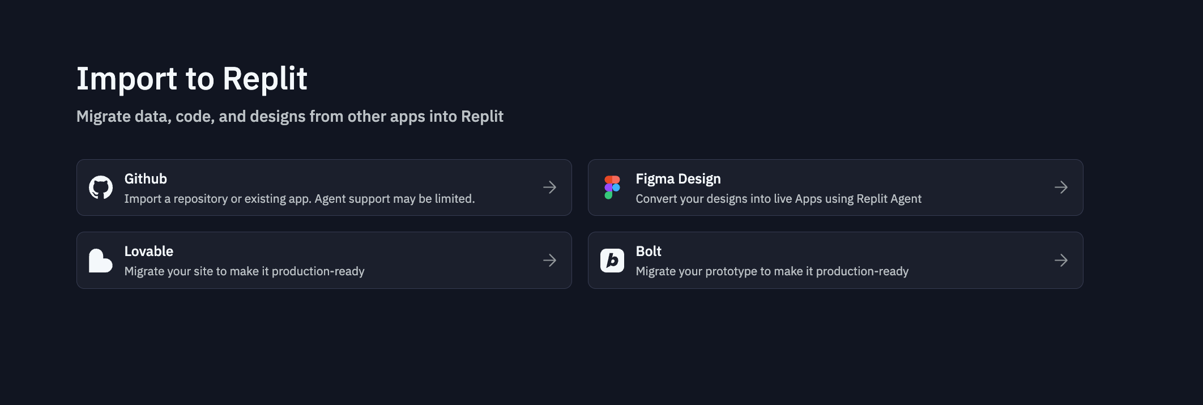Click 'Convert your designs into live Apps' description
The height and width of the screenshot is (405, 1203).
(x=778, y=199)
